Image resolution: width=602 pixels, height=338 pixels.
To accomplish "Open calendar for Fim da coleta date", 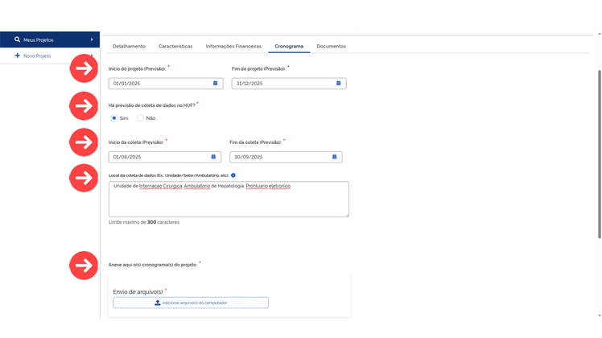I will (335, 157).
